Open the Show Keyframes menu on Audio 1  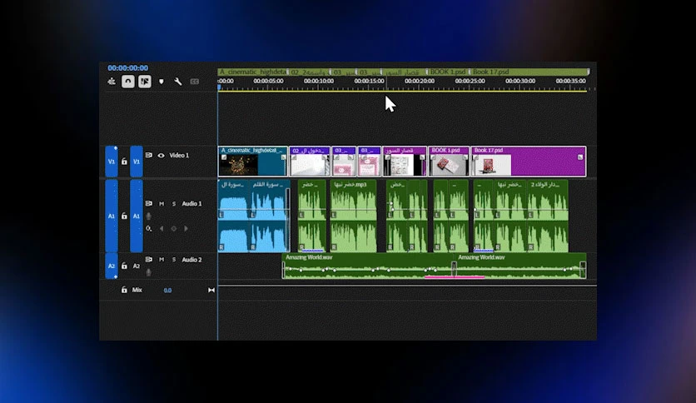[x=149, y=229]
